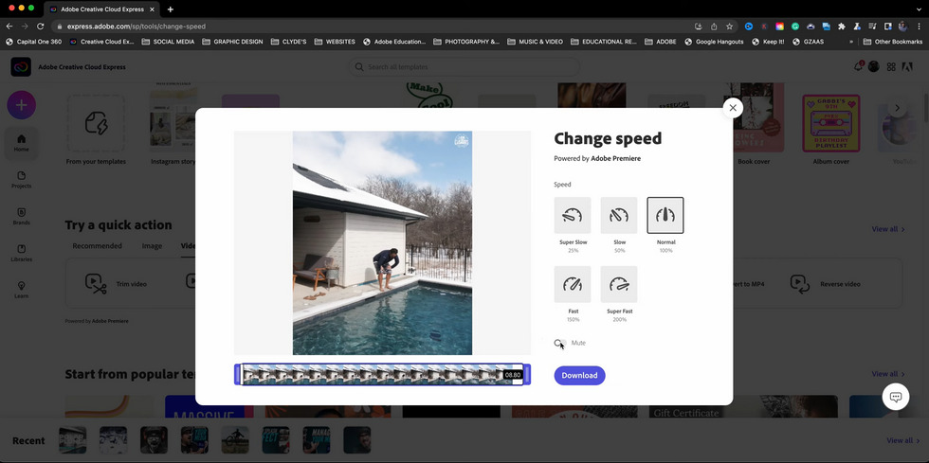
Task: Close the Change speed dialog
Action: coord(733,108)
